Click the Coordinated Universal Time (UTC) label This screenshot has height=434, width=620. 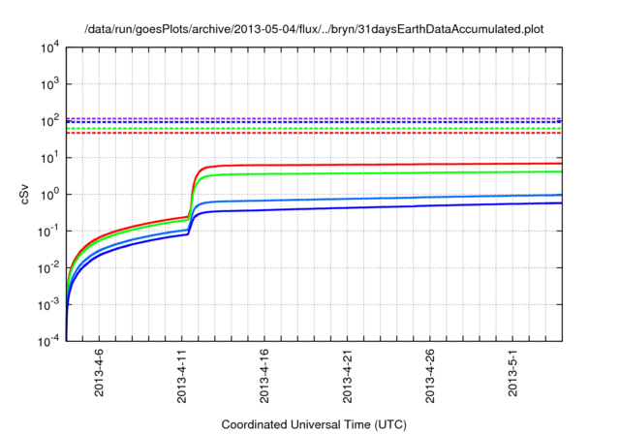[314, 424]
